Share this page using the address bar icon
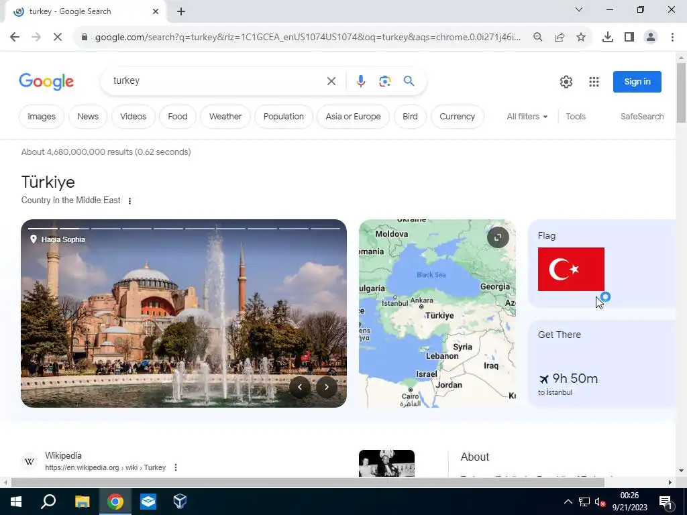The height and width of the screenshot is (515, 687). pos(560,38)
